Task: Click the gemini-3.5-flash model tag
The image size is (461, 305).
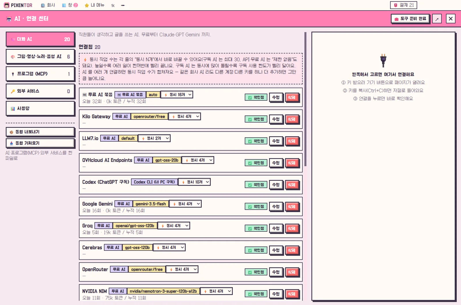Action: coord(151,204)
